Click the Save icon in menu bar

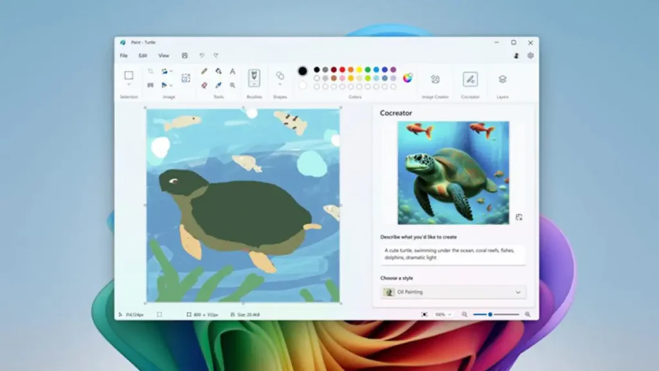click(x=185, y=56)
